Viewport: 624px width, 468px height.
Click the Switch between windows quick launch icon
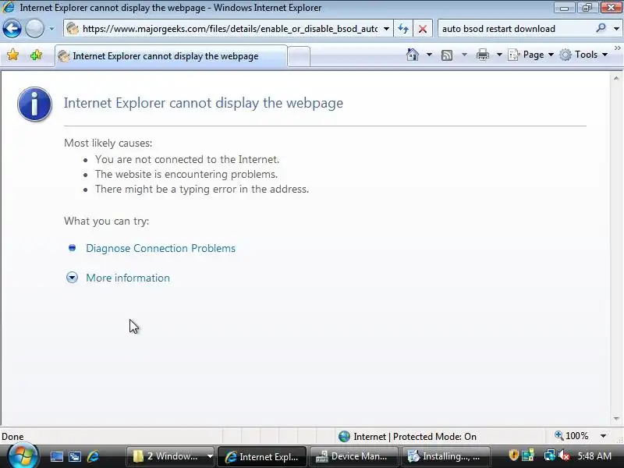coord(75,456)
